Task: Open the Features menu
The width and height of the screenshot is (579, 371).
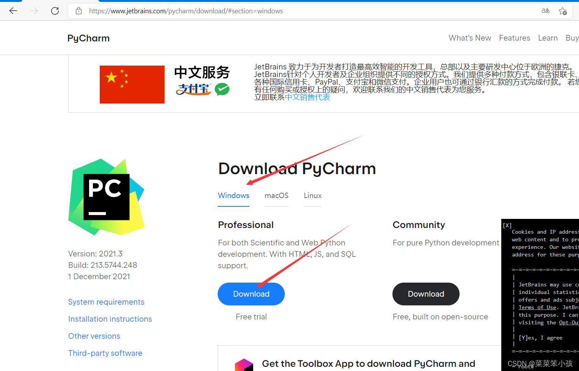Action: (x=515, y=38)
